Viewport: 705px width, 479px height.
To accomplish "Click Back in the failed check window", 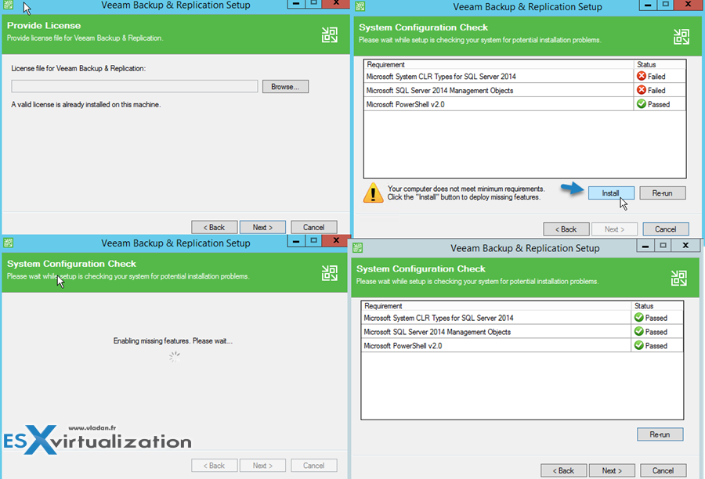I will (566, 229).
